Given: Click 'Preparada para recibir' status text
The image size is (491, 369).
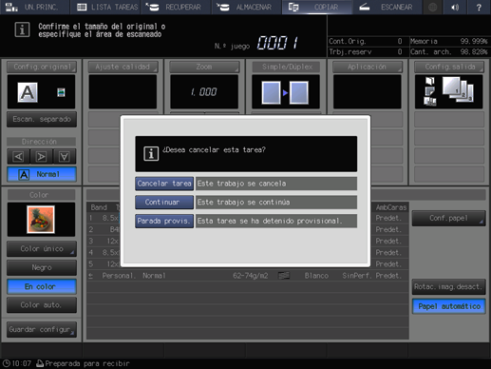Looking at the screenshot, I should (87, 363).
